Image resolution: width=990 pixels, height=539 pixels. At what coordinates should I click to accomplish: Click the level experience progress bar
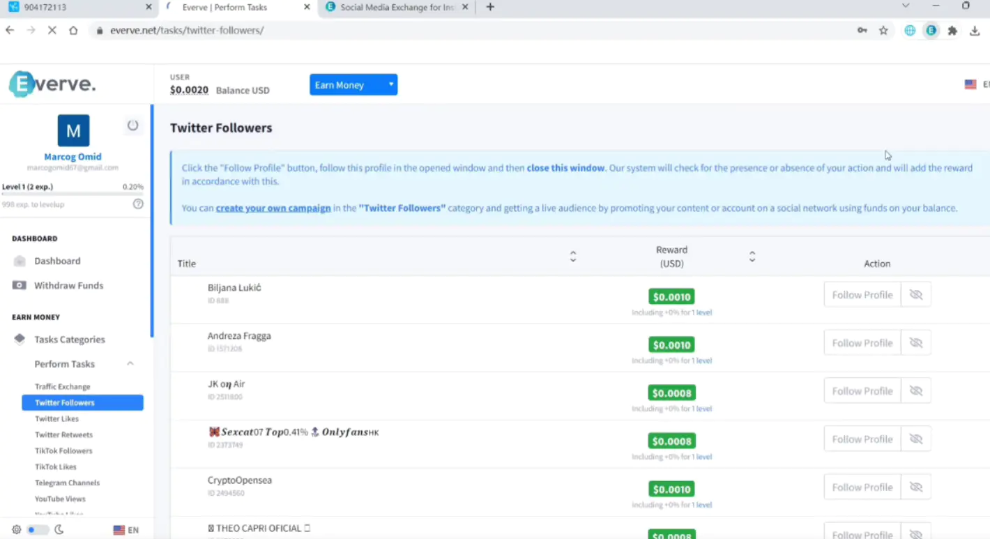tap(73, 195)
